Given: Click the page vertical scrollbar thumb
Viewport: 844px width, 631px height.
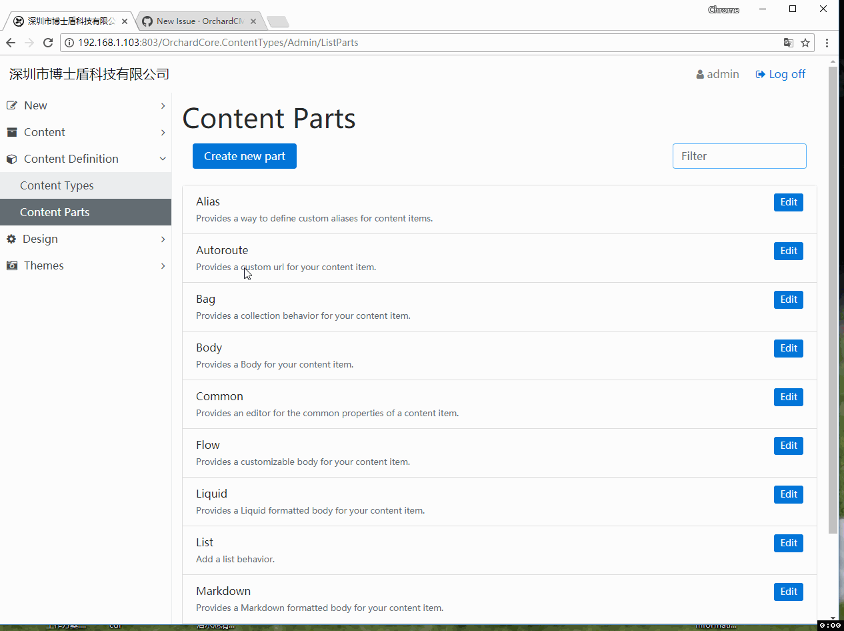Looking at the screenshot, I should click(x=833, y=299).
